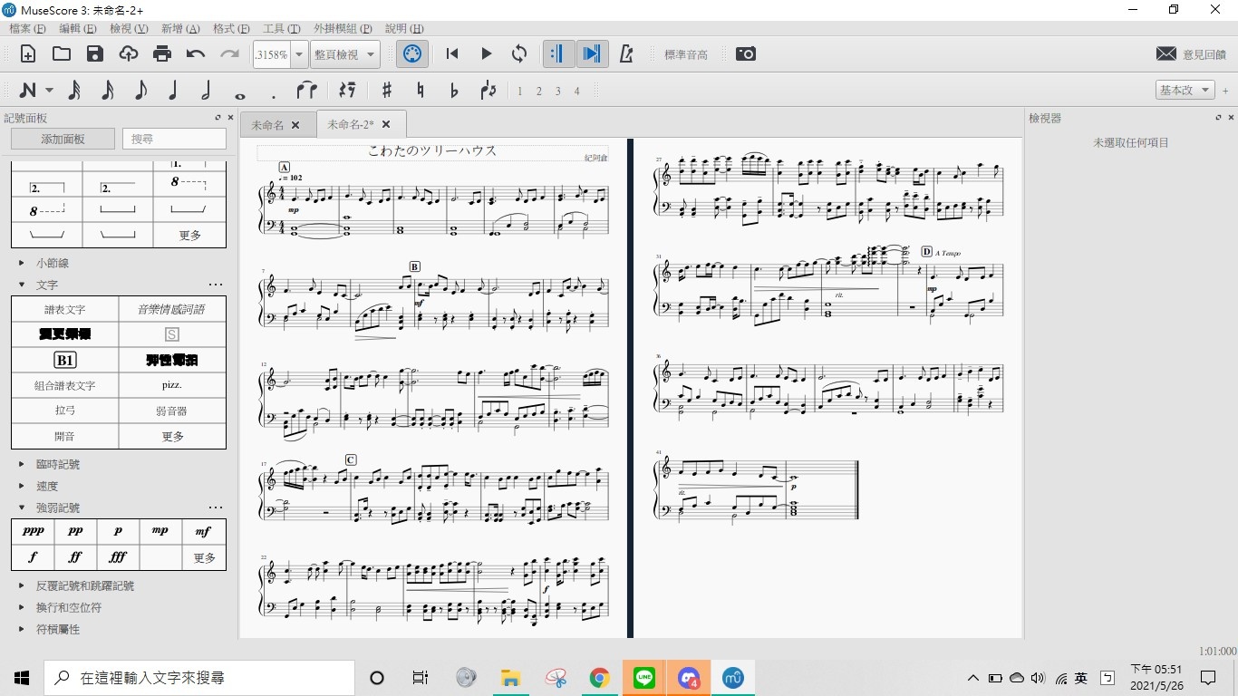Open Chrome from the taskbar
The width and height of the screenshot is (1238, 696).
point(599,678)
